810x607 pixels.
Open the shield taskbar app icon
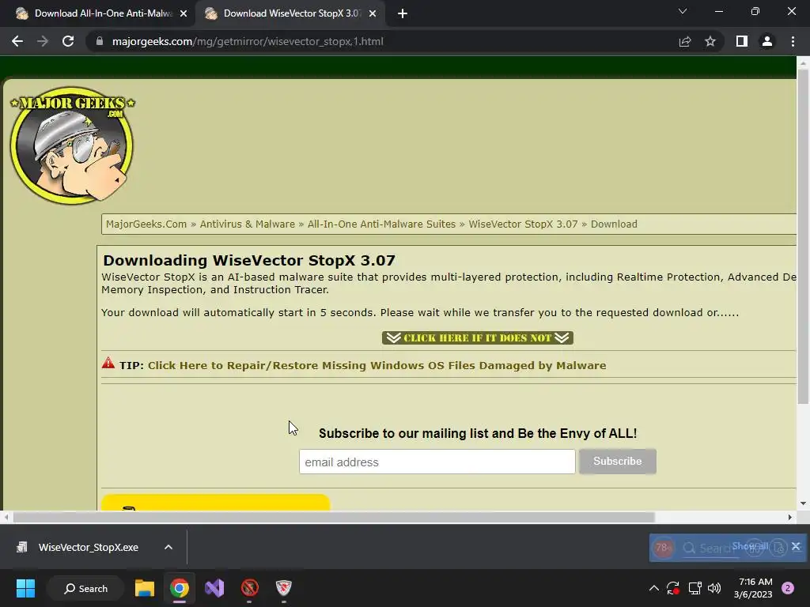coord(284,588)
